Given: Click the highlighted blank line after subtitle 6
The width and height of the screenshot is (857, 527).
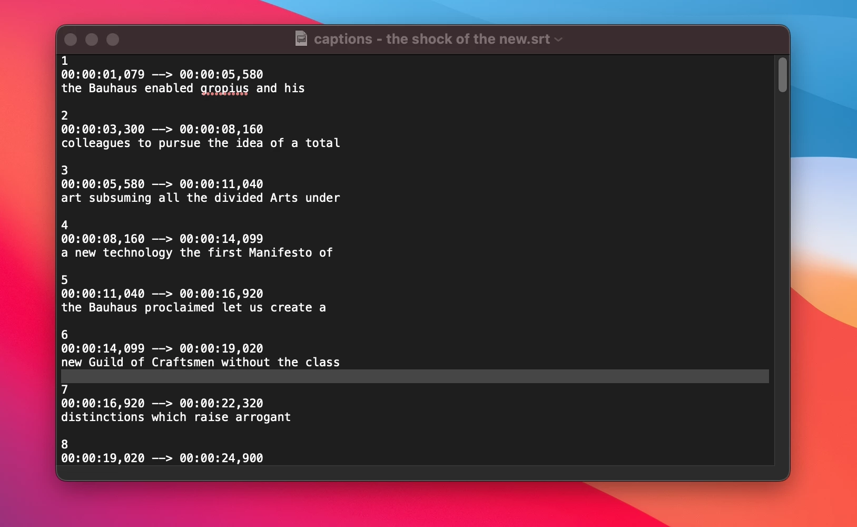Looking at the screenshot, I should pos(415,376).
